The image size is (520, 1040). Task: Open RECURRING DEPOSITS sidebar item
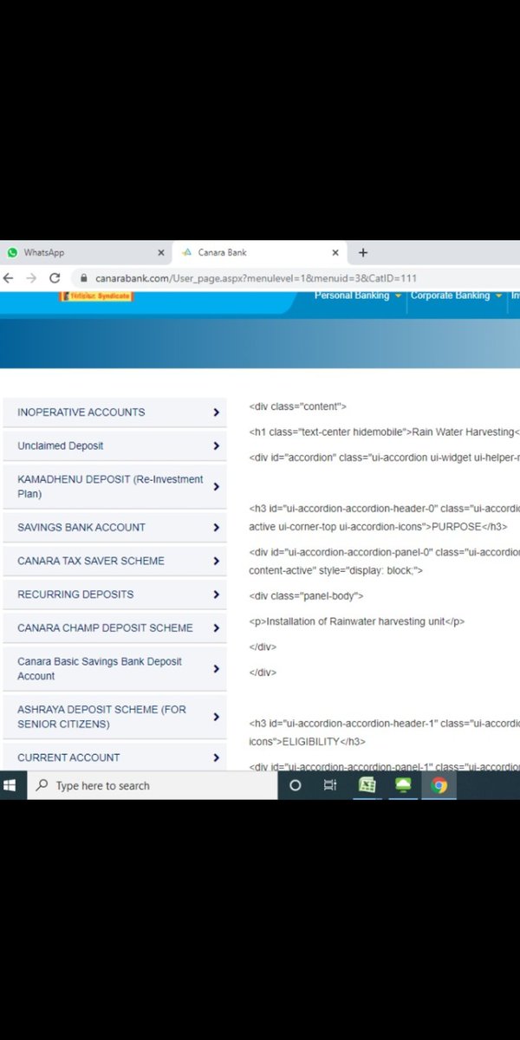point(114,595)
